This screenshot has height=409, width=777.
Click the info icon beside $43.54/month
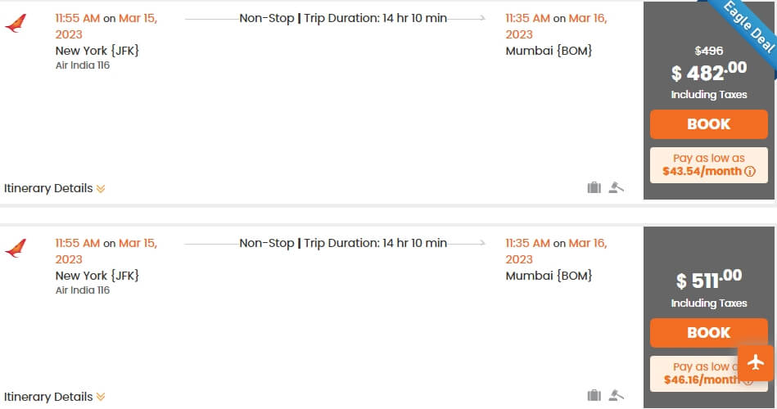pos(750,171)
